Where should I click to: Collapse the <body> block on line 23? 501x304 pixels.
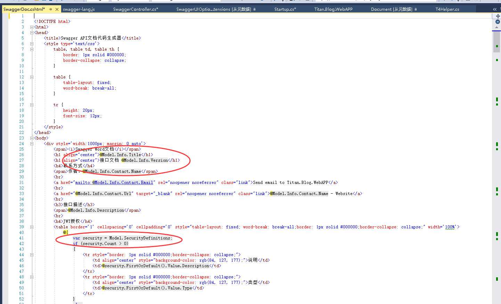pyautogui.click(x=32, y=138)
